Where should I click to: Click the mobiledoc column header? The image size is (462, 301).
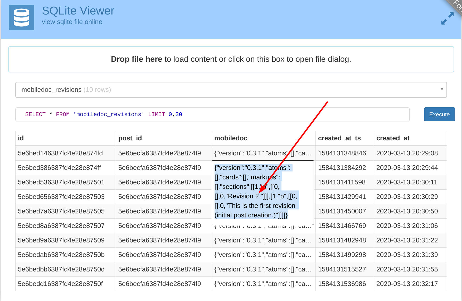pos(264,138)
